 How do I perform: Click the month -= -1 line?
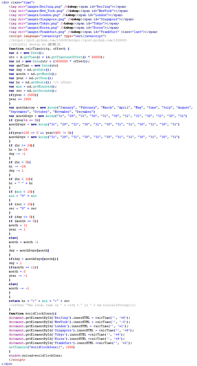19,288
